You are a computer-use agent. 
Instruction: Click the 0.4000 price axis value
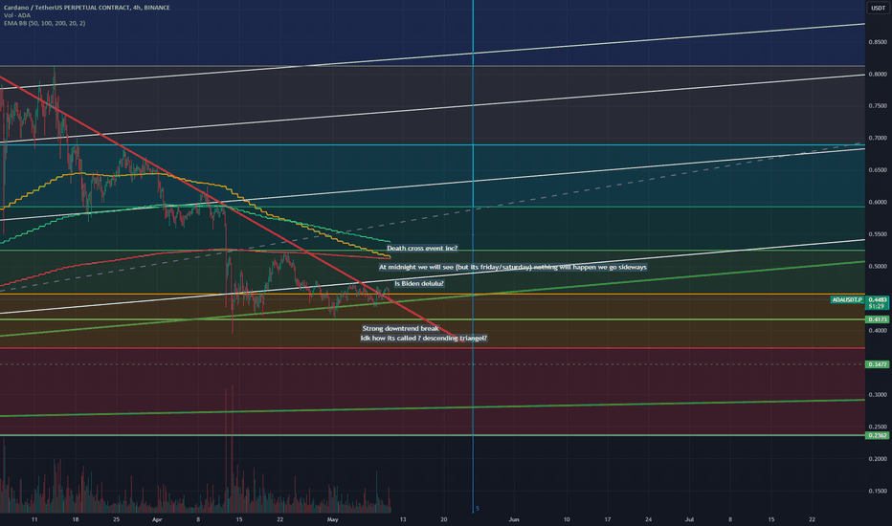point(878,331)
